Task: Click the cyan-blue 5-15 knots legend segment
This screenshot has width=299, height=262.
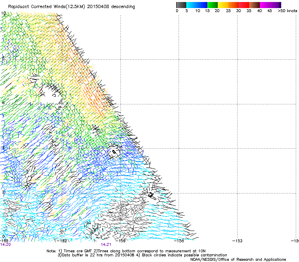Action: click(x=197, y=5)
